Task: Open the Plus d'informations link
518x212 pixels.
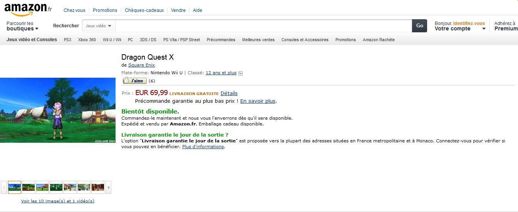Action: 203,147
